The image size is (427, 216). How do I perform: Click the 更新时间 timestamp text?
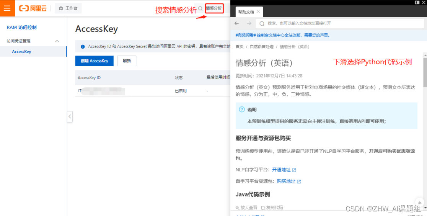pyautogui.click(x=269, y=75)
